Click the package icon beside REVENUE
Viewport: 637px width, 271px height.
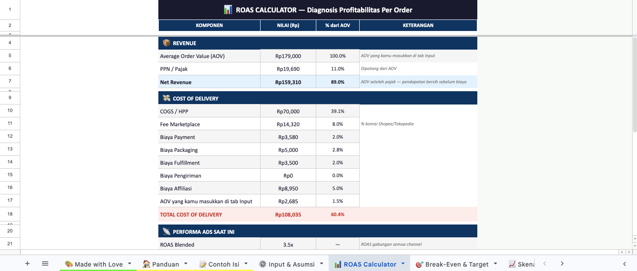click(x=166, y=43)
